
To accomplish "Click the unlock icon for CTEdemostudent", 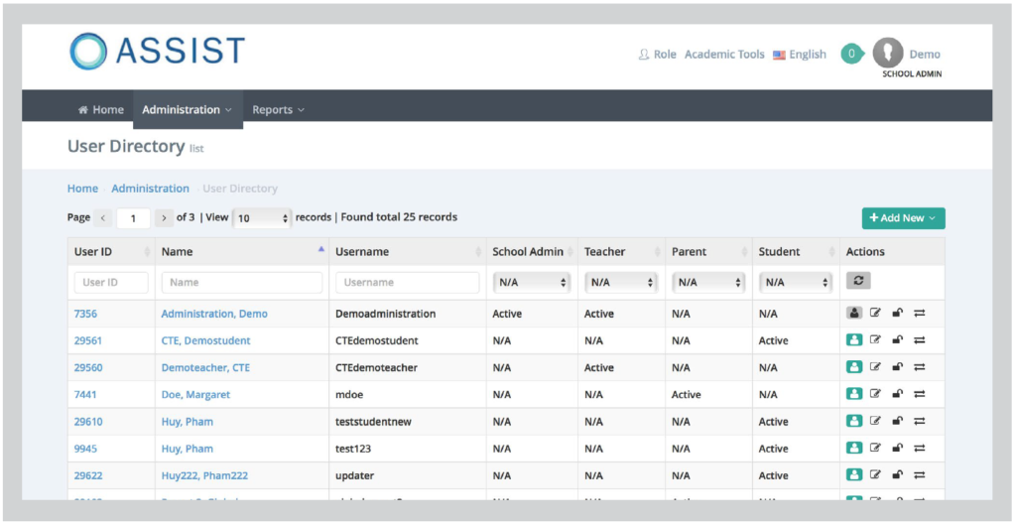I will 897,340.
